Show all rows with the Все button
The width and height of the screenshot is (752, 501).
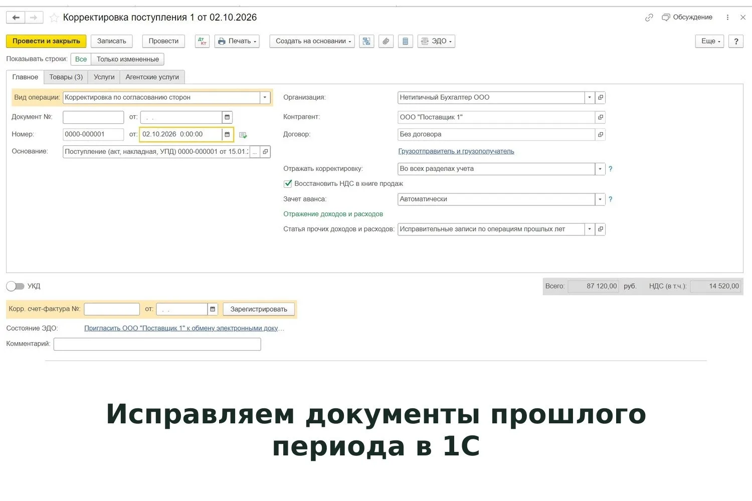click(x=81, y=59)
